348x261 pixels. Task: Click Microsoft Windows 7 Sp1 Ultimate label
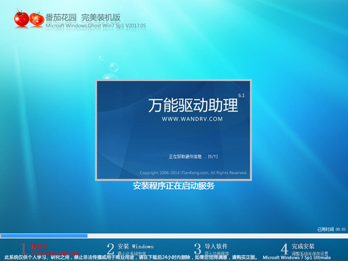pos(303,257)
